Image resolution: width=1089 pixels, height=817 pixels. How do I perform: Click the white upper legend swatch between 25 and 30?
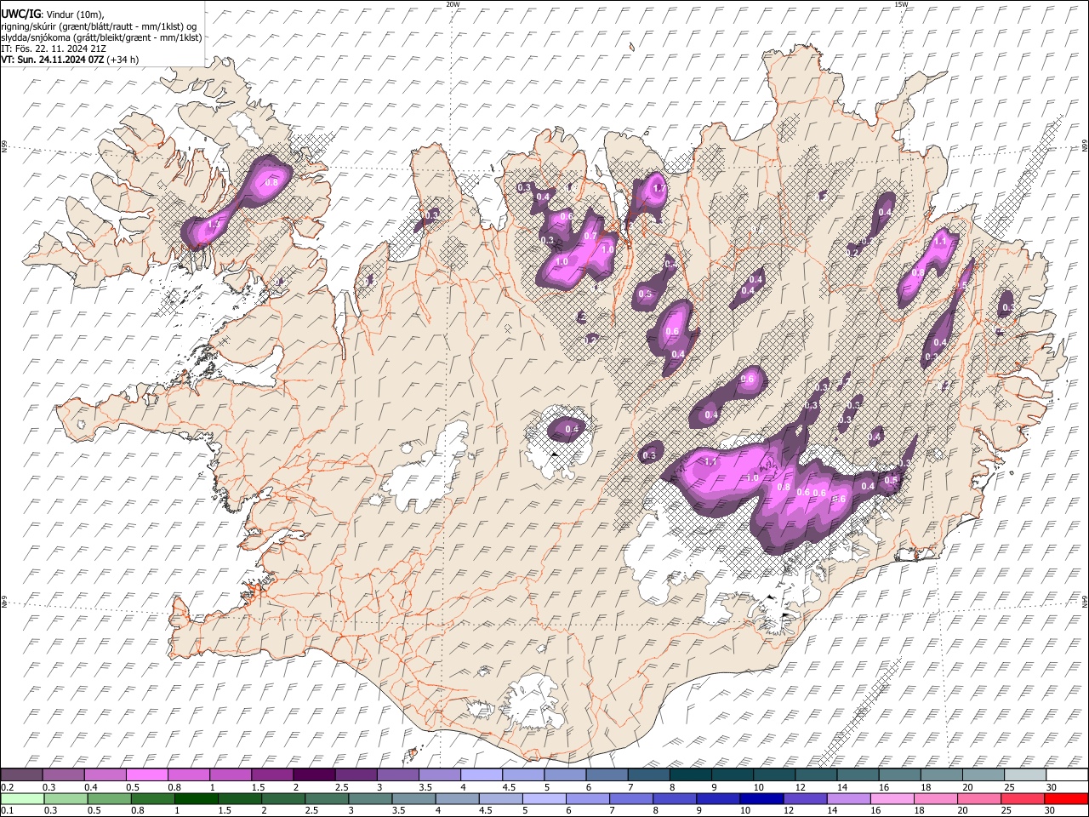coord(1024,774)
